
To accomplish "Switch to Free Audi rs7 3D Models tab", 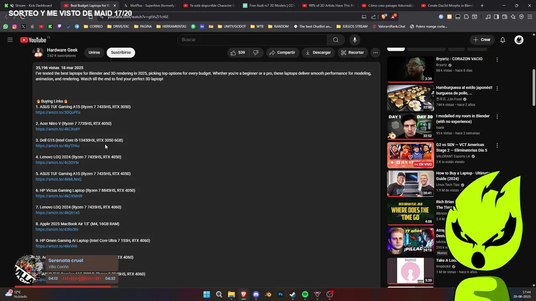I will tap(268, 5).
